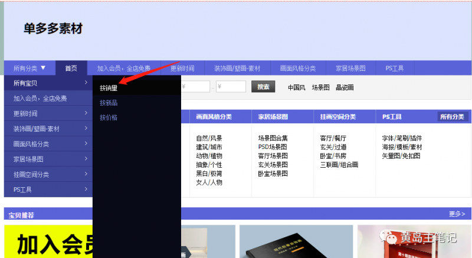Open 三联画/组合画 category
472x258 pixels.
(x=339, y=165)
